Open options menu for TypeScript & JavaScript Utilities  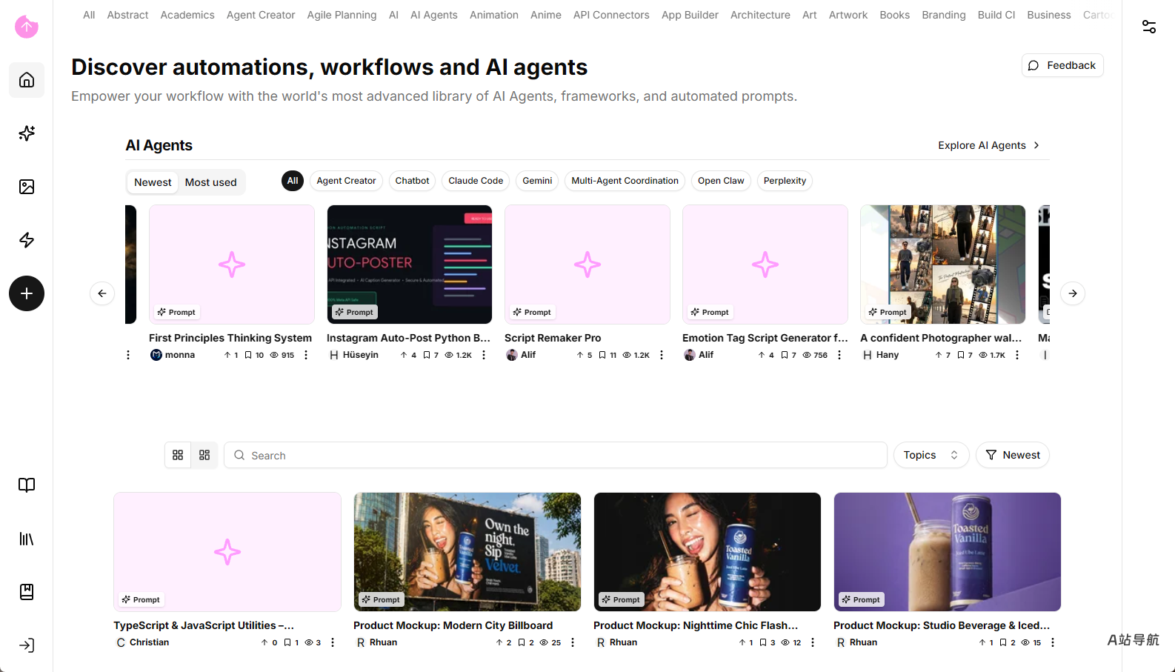coord(333,642)
